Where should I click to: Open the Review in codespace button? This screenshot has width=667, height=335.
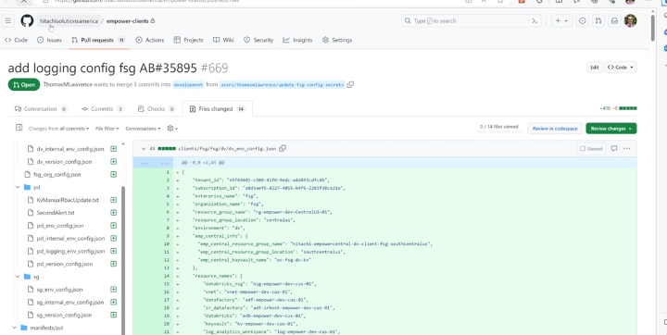coord(555,129)
